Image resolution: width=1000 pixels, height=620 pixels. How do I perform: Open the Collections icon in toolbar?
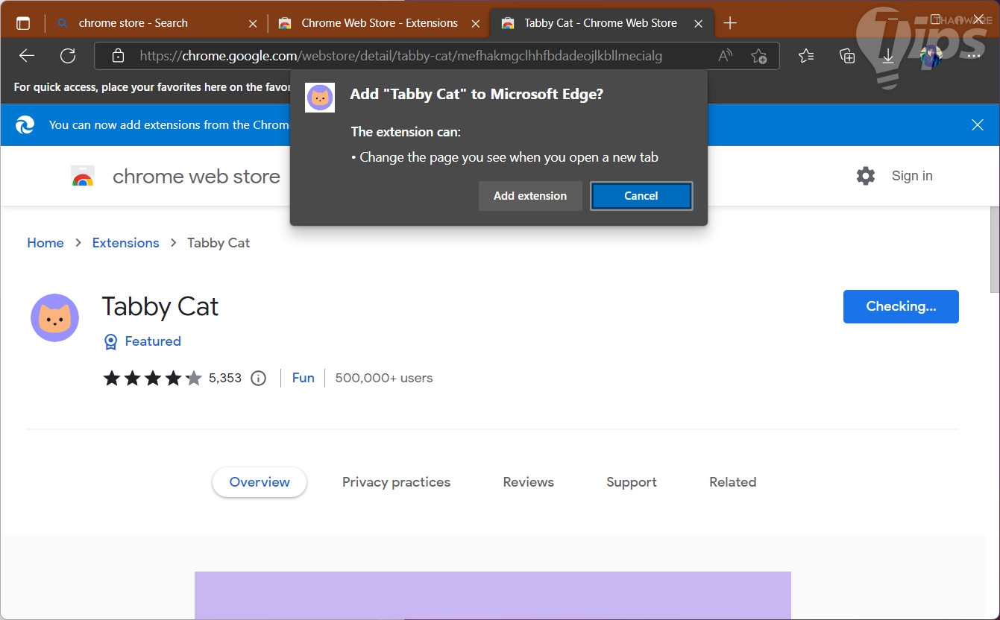tap(846, 56)
